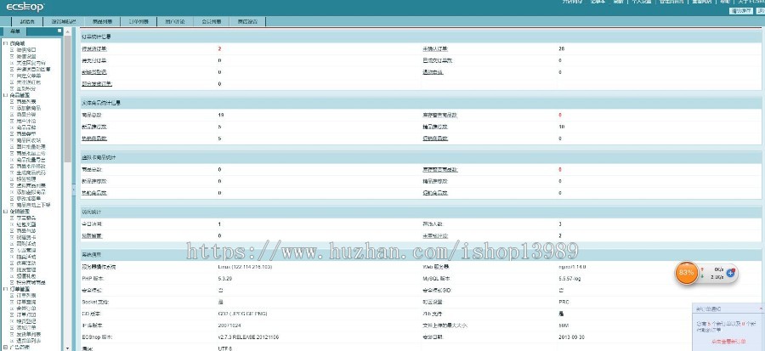Click the 未审核评论 link
This screenshot has height=351, width=765.
[x=434, y=236]
